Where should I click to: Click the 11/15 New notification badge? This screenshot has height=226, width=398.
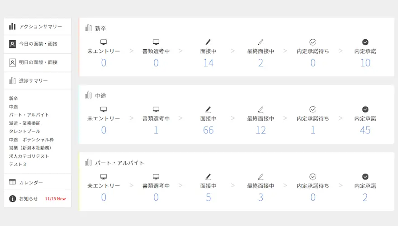click(55, 199)
